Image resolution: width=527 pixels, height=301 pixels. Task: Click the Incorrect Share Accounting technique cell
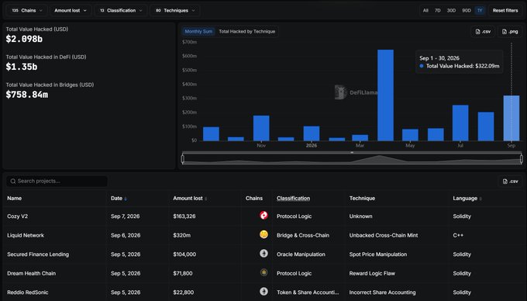point(383,292)
